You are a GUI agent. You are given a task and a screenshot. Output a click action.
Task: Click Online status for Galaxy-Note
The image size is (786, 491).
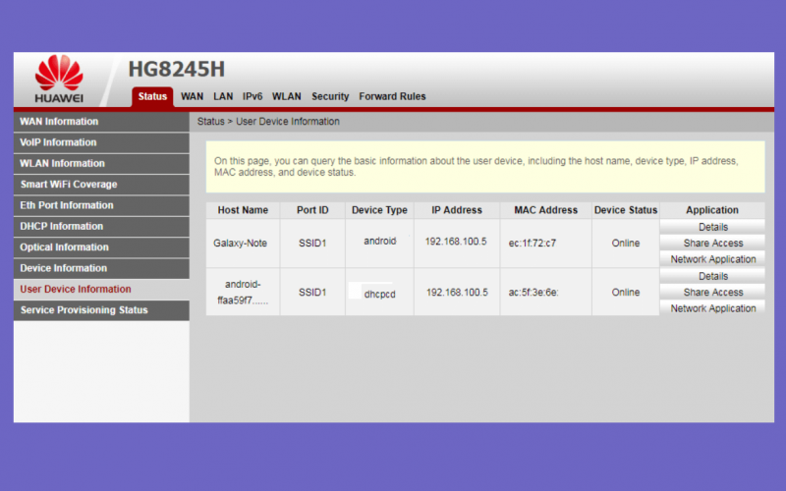tap(626, 244)
